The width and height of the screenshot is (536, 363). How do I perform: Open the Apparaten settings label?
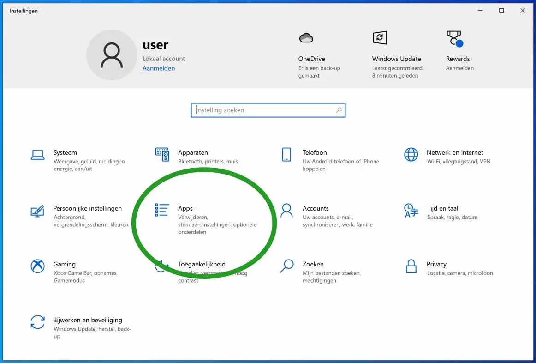[x=193, y=152]
